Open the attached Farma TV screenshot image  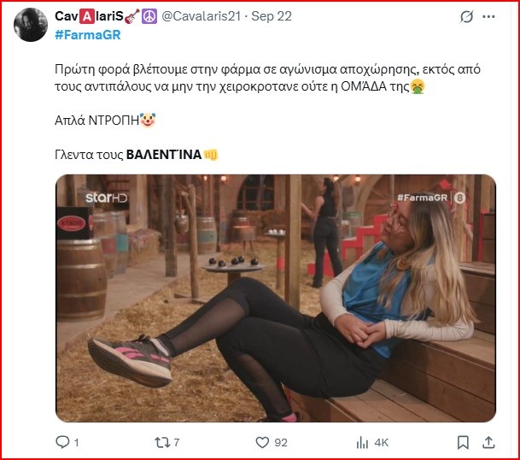(275, 298)
